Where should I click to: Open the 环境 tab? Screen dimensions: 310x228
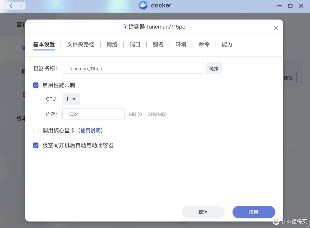181,45
